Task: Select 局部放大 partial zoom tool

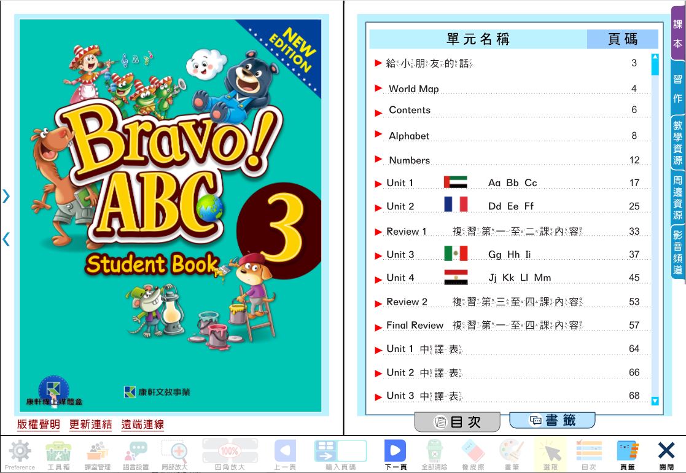Action: [x=174, y=455]
